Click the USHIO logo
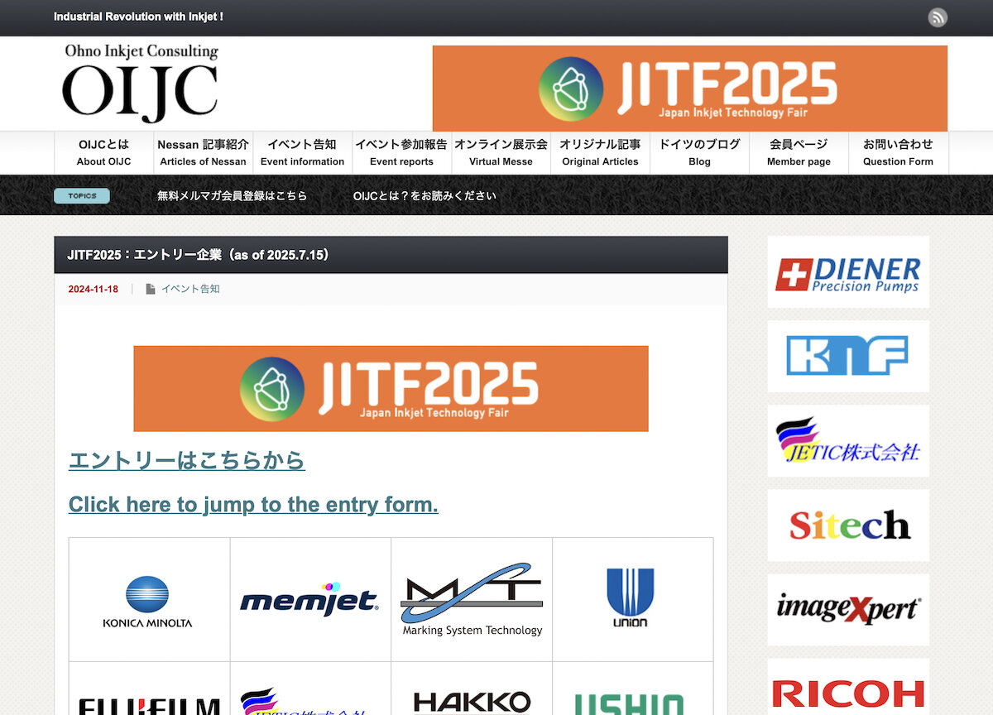This screenshot has height=715, width=993. tap(629, 704)
